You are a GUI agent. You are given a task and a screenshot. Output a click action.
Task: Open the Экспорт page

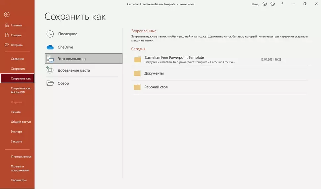pyautogui.click(x=16, y=132)
